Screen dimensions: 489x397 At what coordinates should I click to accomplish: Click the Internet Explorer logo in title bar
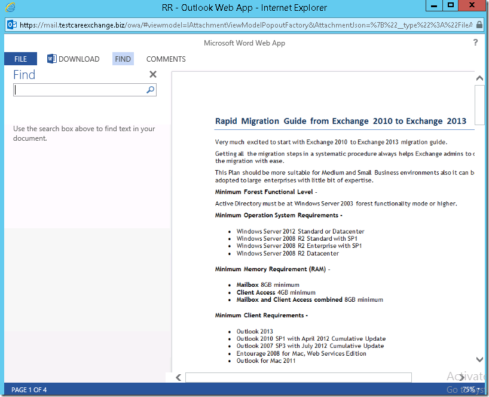(10, 7)
